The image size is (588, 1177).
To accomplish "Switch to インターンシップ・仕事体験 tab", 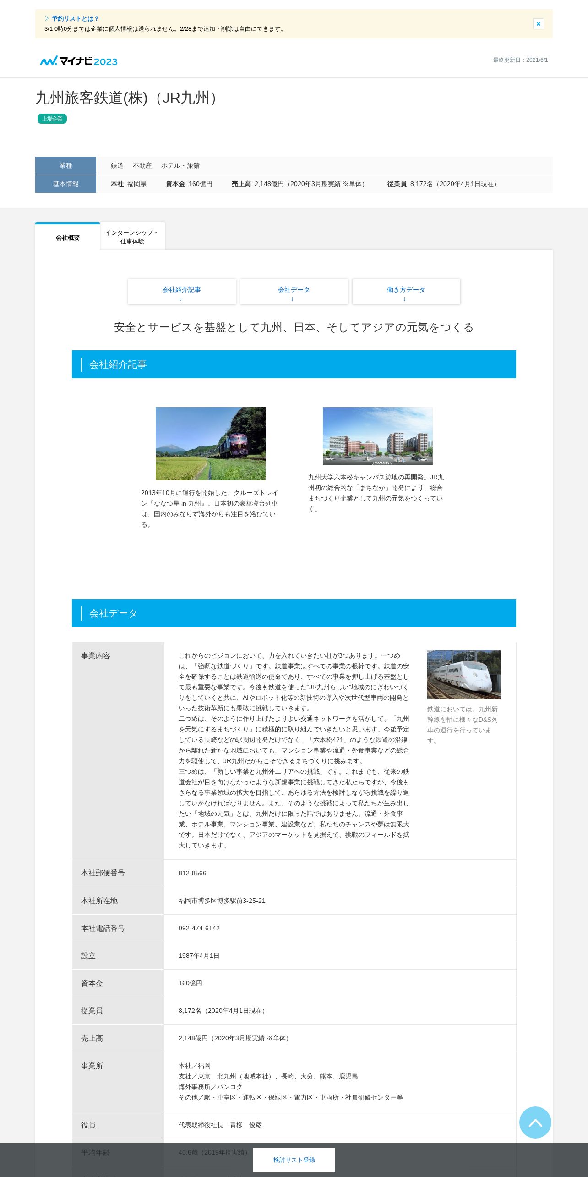I will (132, 237).
